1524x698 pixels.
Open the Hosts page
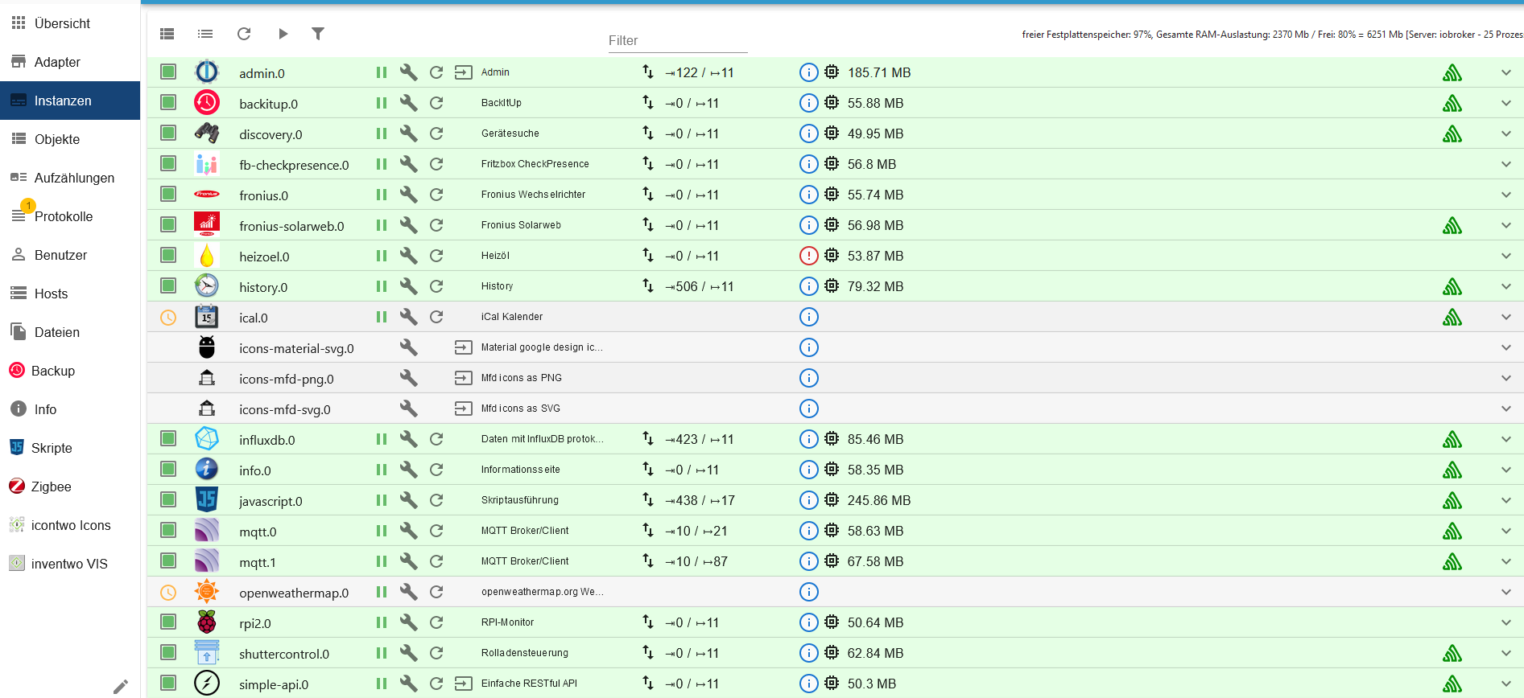(70, 294)
